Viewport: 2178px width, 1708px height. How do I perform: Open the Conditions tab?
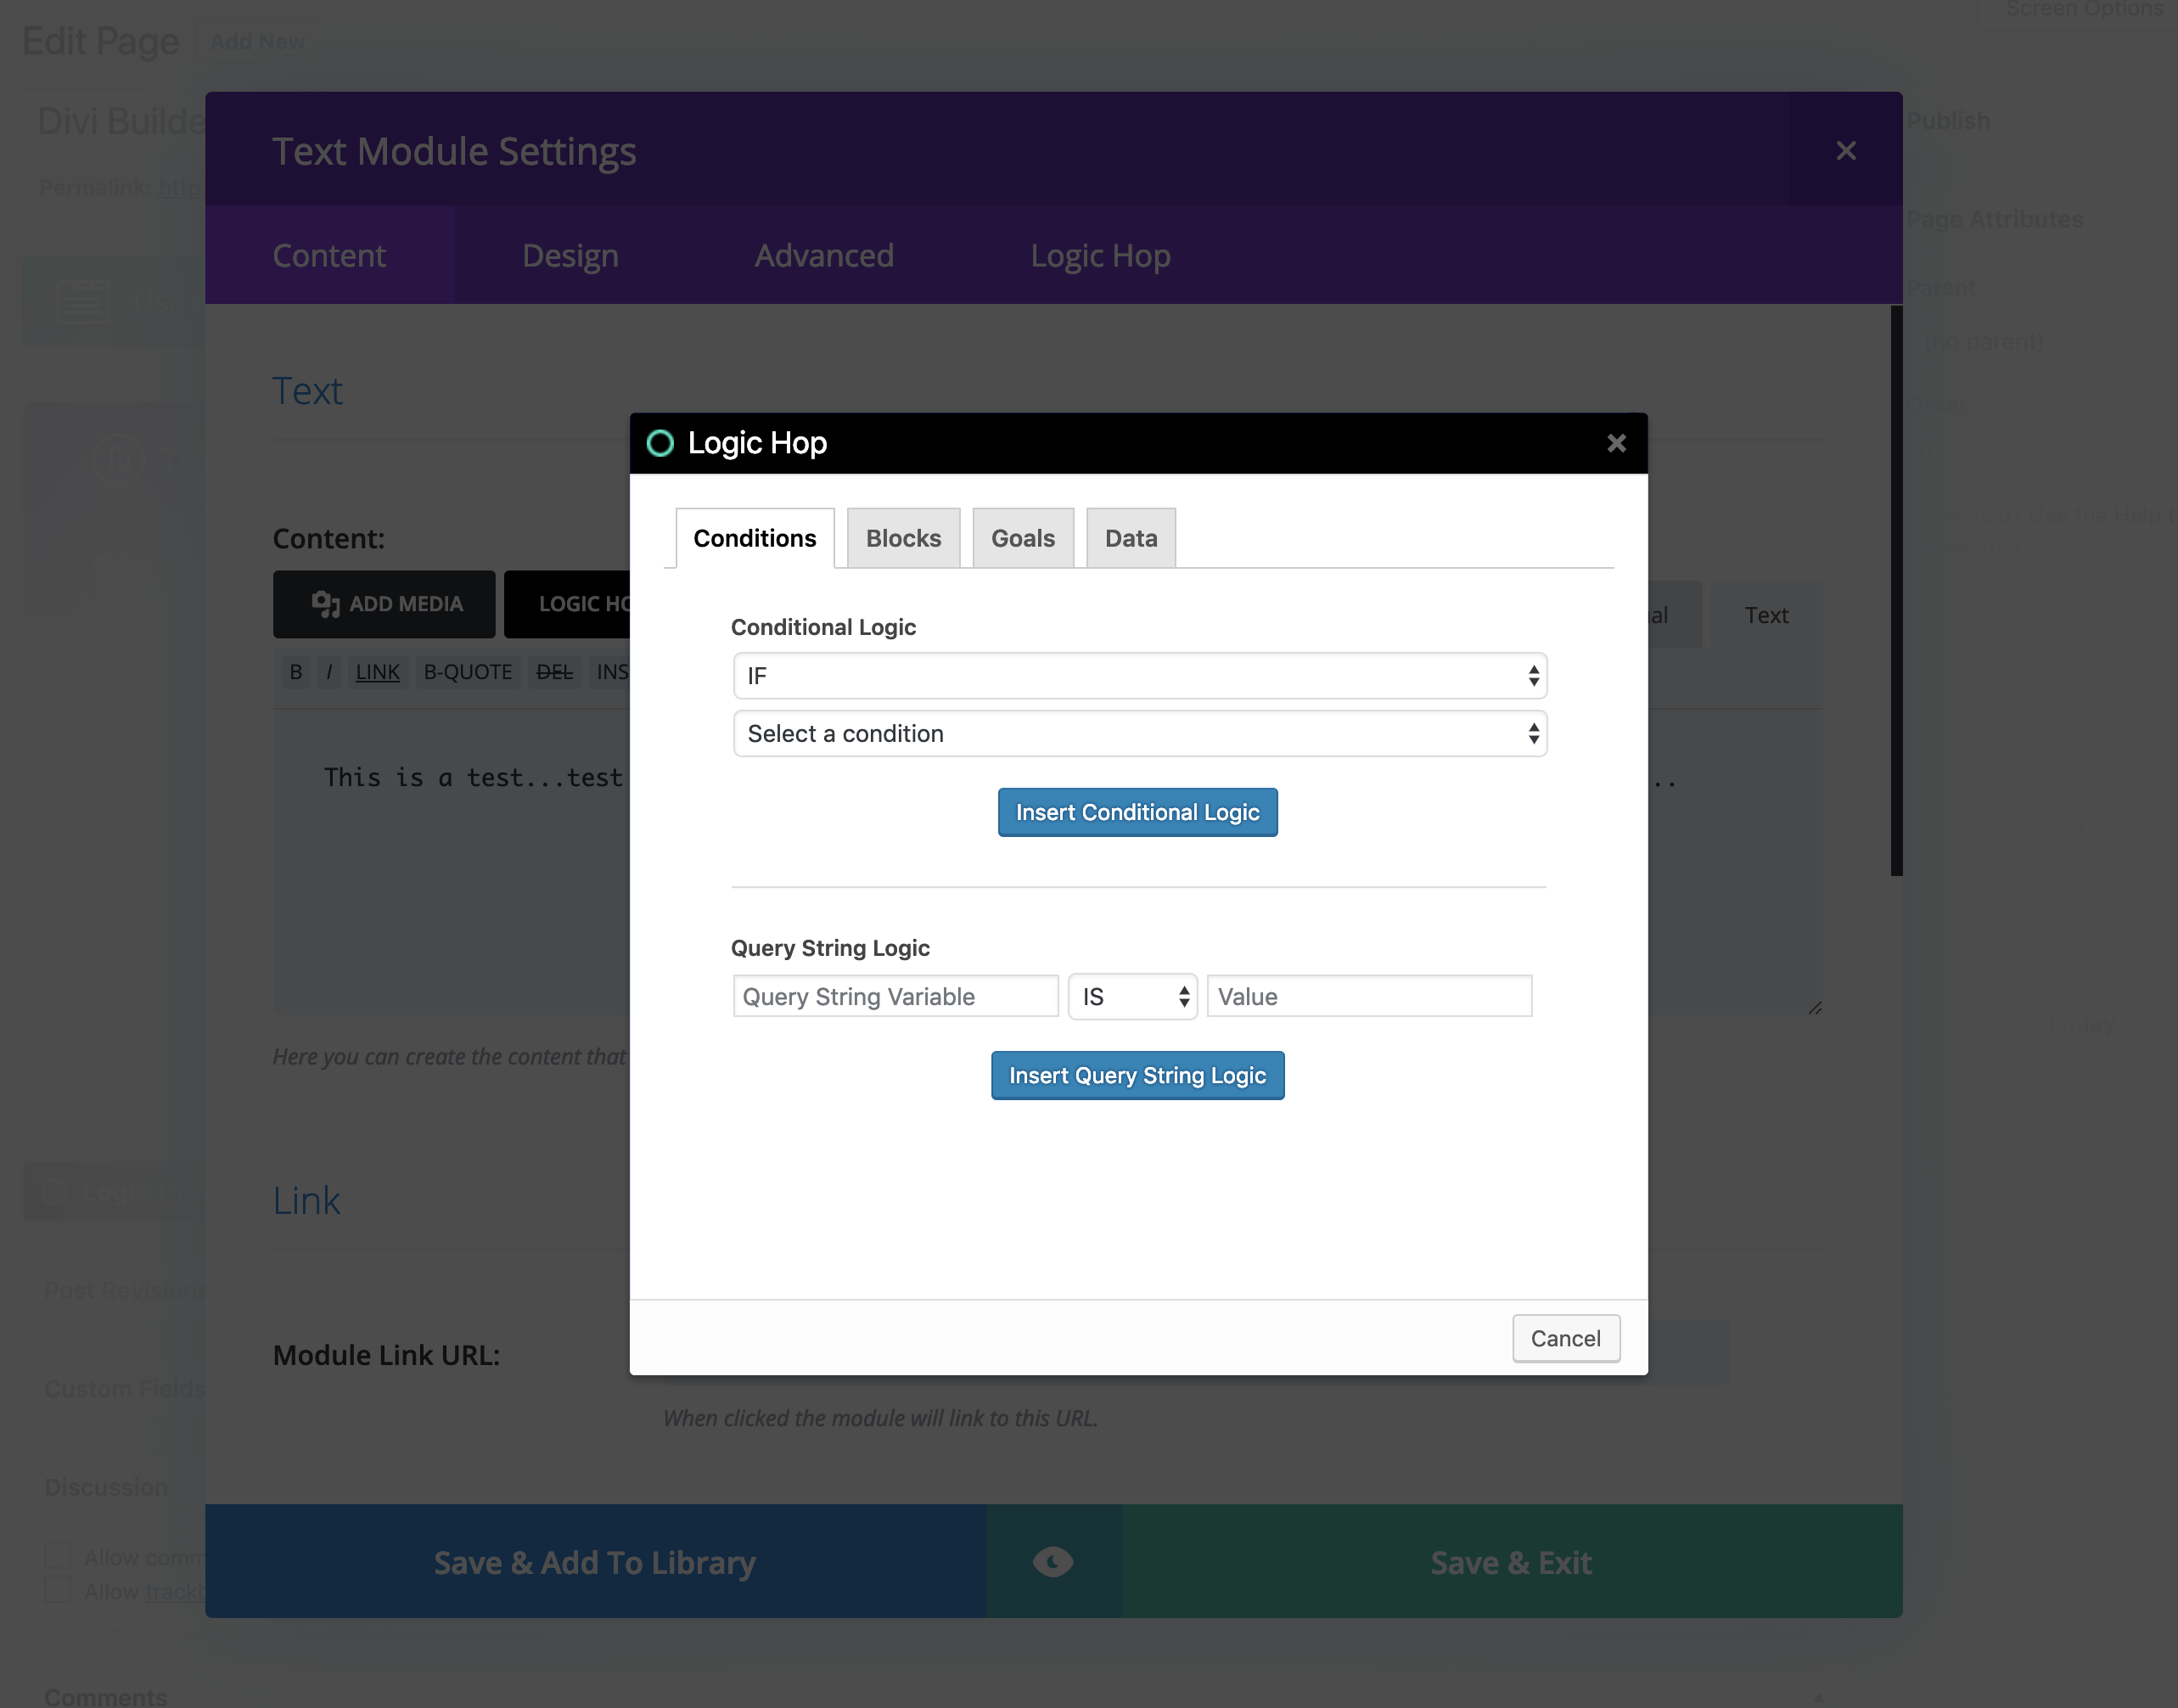[755, 538]
